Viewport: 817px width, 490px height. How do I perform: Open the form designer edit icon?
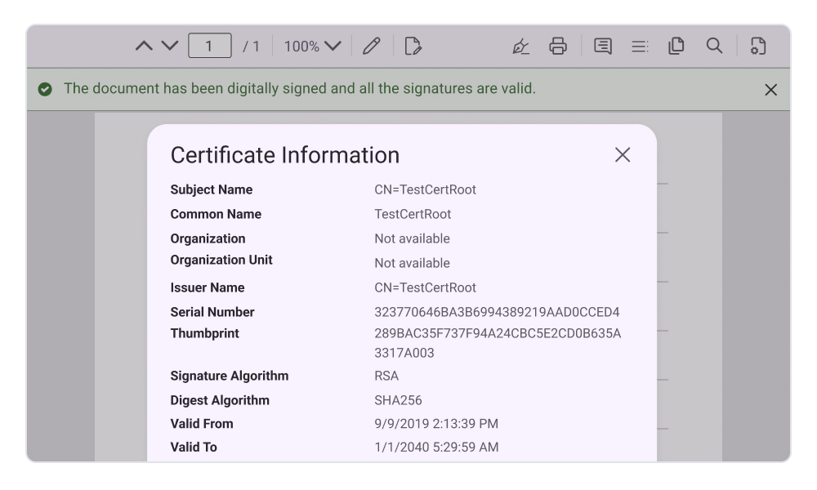coord(413,46)
